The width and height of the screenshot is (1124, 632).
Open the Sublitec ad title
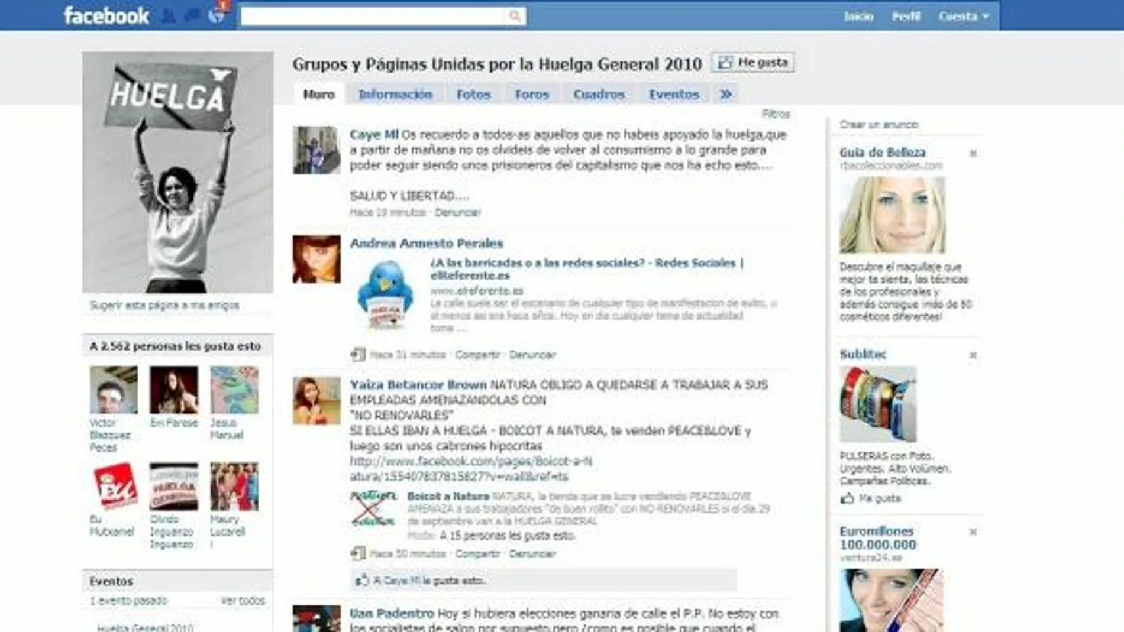(x=863, y=354)
